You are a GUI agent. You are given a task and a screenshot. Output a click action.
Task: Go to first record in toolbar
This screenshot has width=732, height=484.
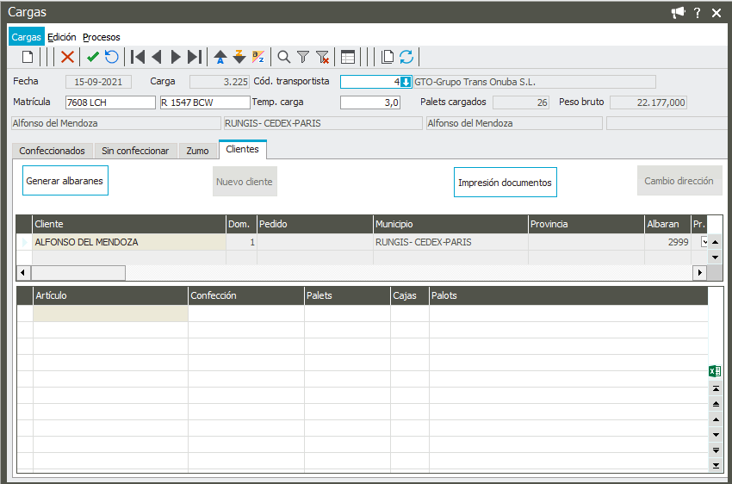[137, 58]
